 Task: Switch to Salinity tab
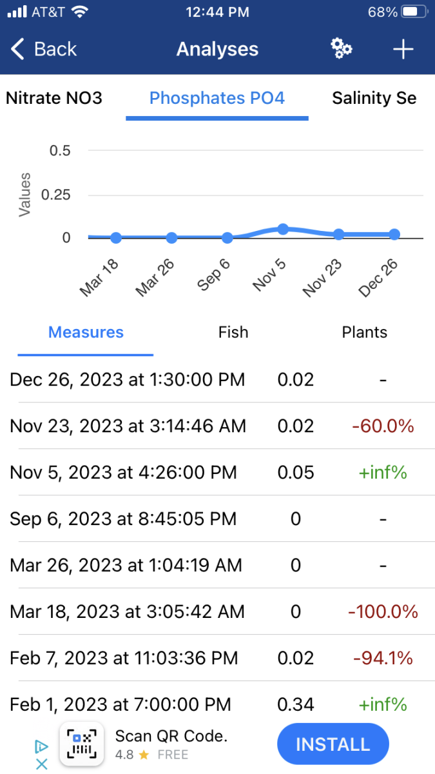[x=374, y=98]
